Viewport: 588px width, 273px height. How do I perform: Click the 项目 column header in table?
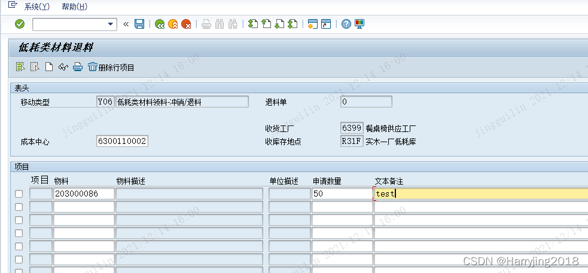tap(39, 180)
